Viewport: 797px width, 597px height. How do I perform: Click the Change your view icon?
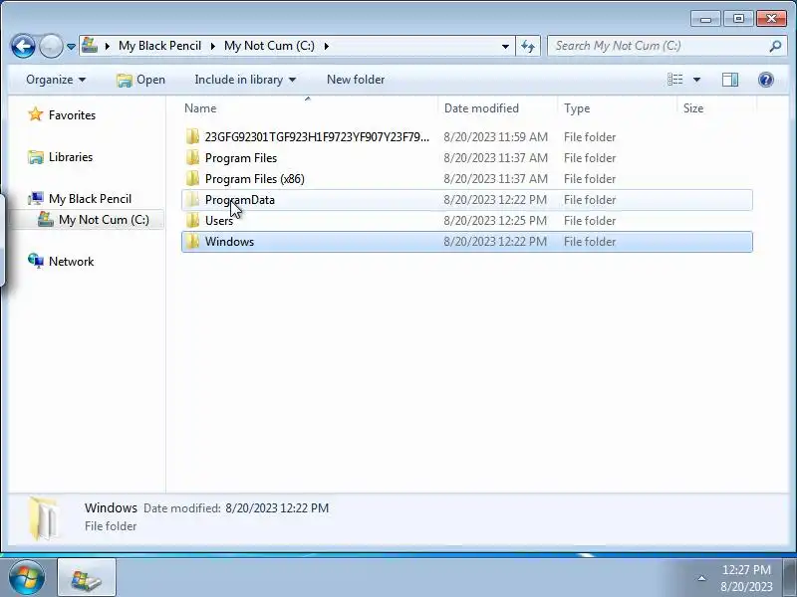click(675, 80)
